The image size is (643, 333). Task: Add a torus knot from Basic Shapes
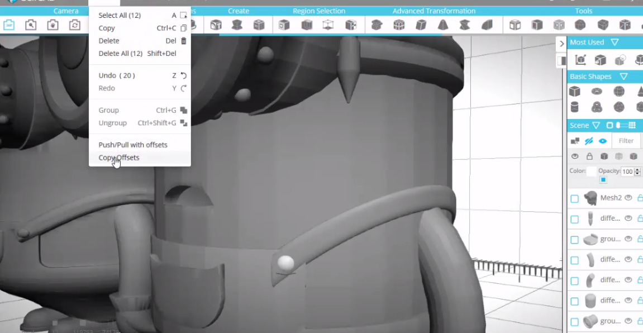point(597,107)
